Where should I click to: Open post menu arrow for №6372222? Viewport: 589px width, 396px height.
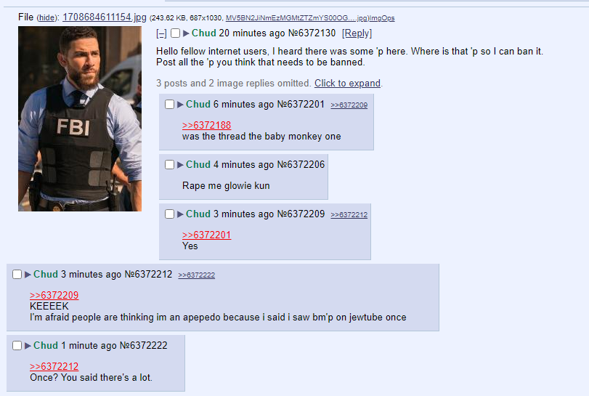(x=28, y=346)
